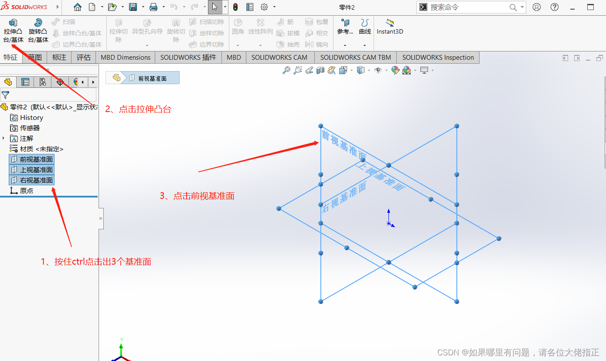The width and height of the screenshot is (606, 361).
Task: Click the Dynamic Annotation Views icon
Action: point(332,70)
